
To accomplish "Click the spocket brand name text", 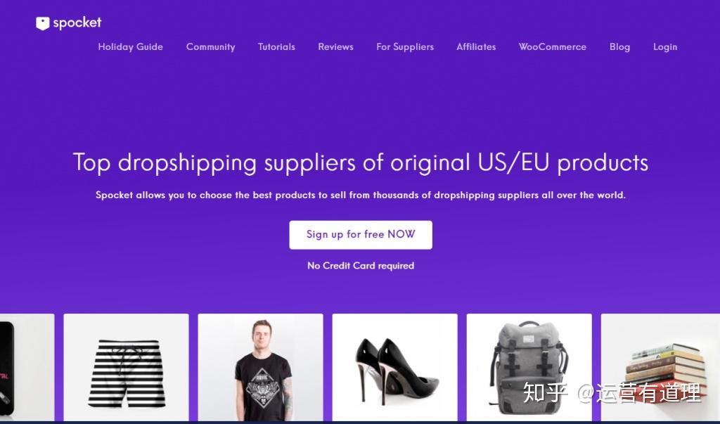I will tap(77, 23).
